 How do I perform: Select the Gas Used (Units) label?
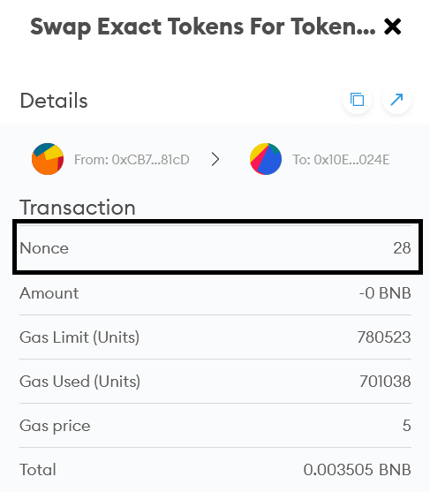click(79, 382)
